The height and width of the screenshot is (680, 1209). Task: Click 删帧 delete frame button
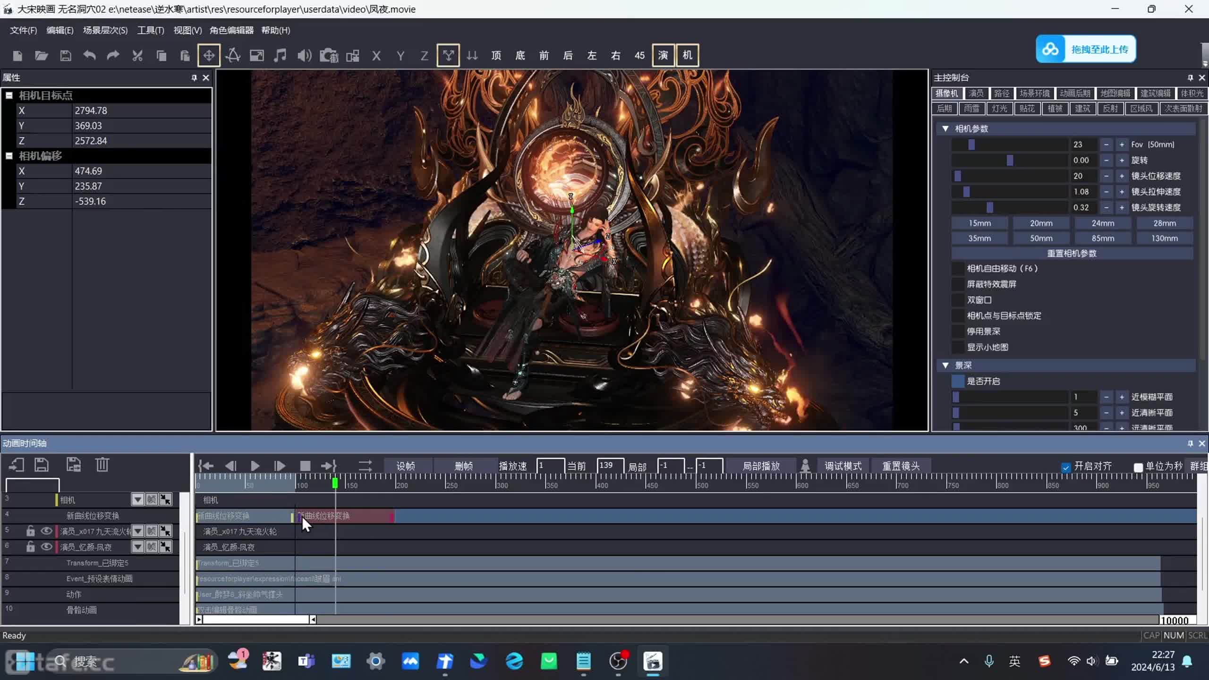[464, 466]
